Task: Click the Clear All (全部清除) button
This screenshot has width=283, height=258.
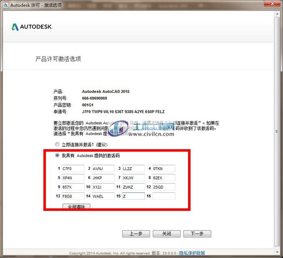Action: click(76, 206)
